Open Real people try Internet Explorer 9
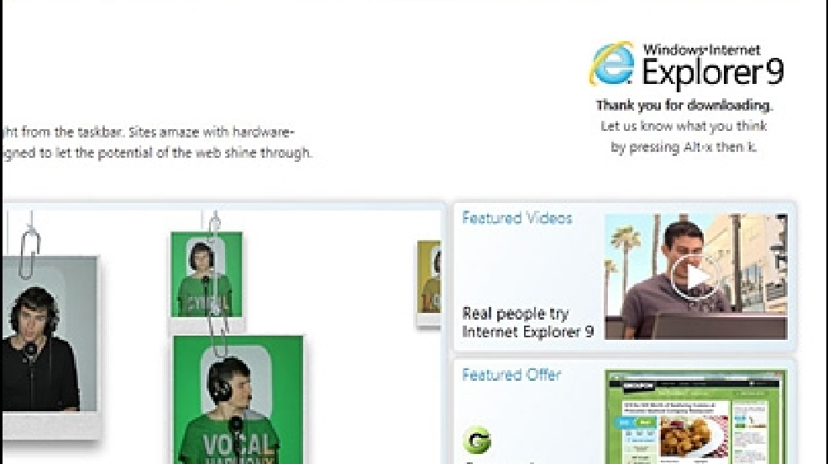Image resolution: width=828 pixels, height=464 pixels. click(x=527, y=322)
